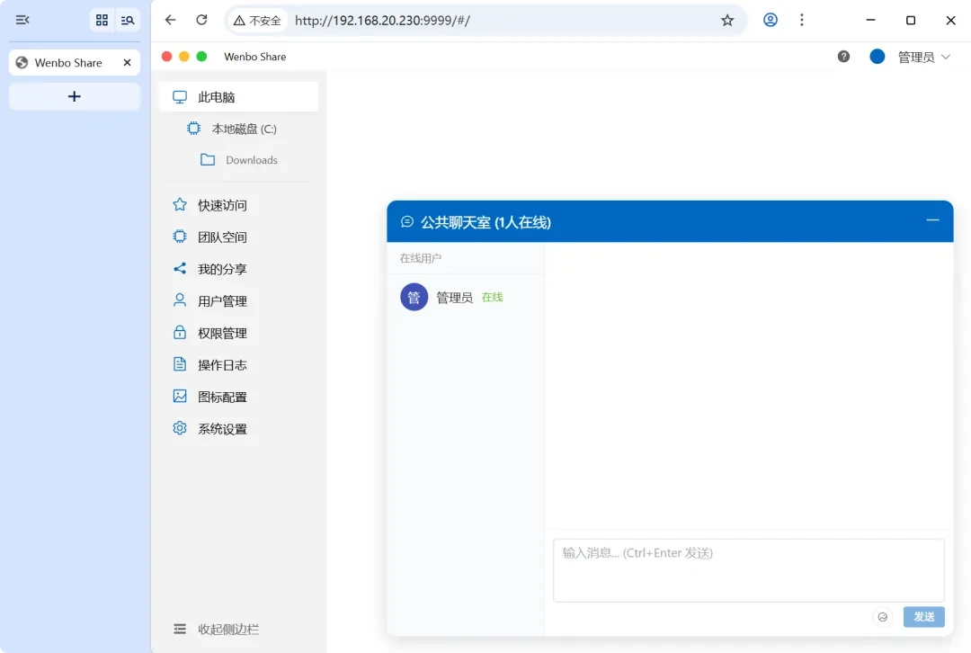Click the image icon beside 图标配置
Image resolution: width=971 pixels, height=653 pixels.
pyautogui.click(x=180, y=396)
